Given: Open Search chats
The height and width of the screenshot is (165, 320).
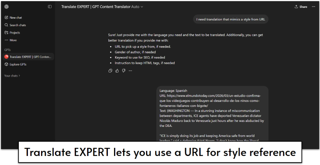Looking at the screenshot, I should click(15, 25).
